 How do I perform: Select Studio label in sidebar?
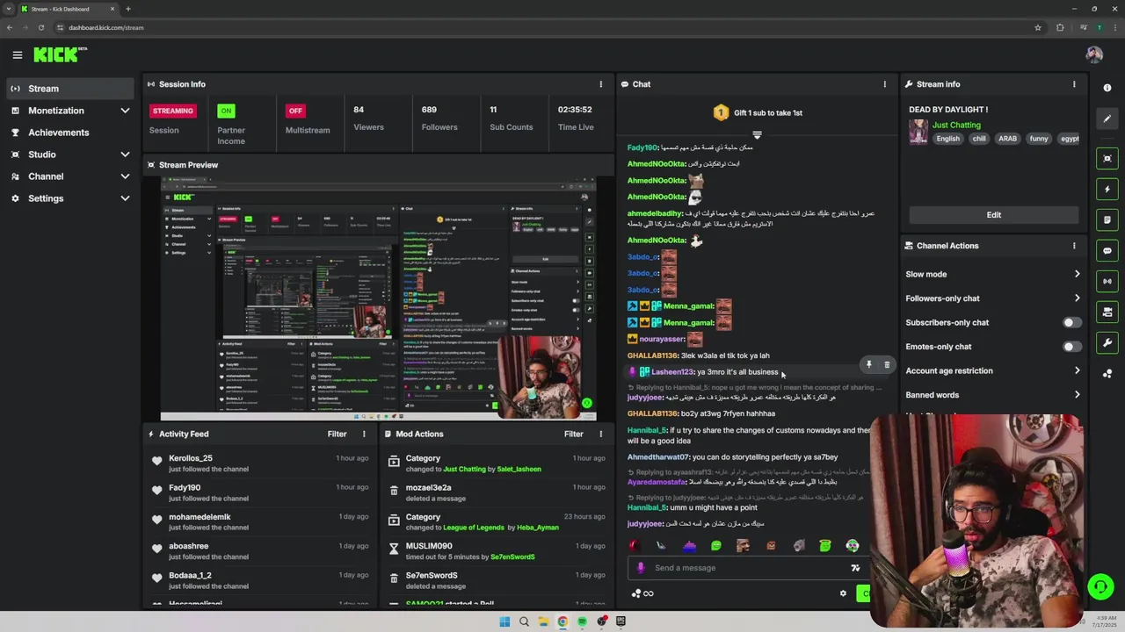[x=42, y=154]
